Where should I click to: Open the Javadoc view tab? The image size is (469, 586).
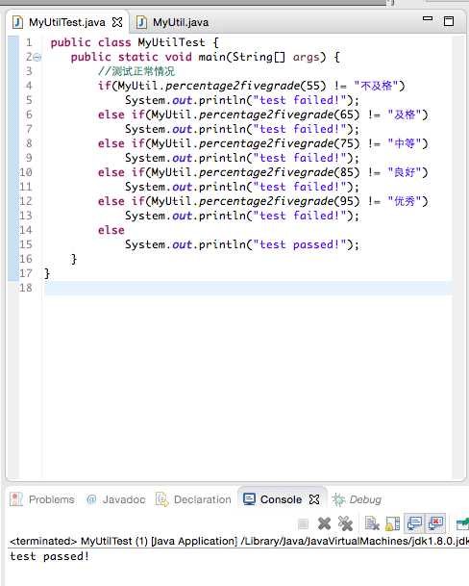point(115,499)
